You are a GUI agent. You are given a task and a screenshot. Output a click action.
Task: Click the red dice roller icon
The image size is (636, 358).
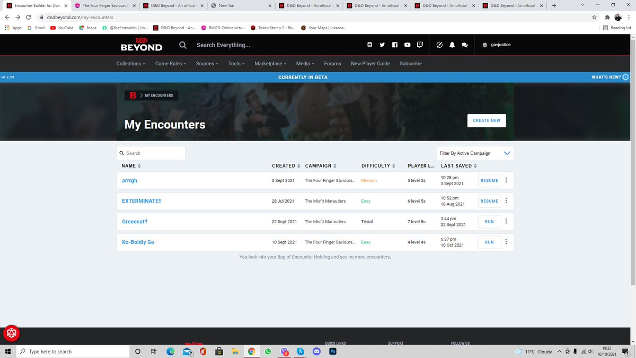coord(12,333)
